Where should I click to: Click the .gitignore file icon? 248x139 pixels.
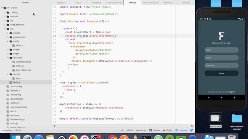8,103
